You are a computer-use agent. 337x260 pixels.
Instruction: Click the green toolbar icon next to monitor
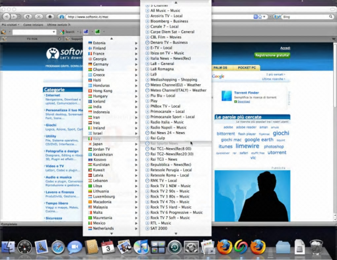[x=97, y=32]
